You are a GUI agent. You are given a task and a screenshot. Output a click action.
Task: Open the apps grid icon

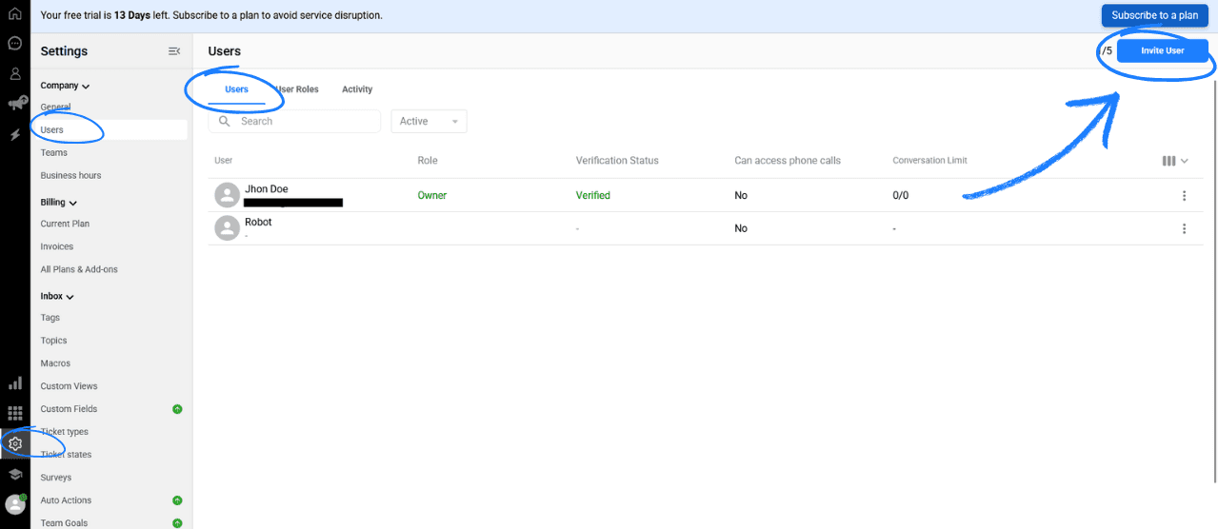(14, 413)
